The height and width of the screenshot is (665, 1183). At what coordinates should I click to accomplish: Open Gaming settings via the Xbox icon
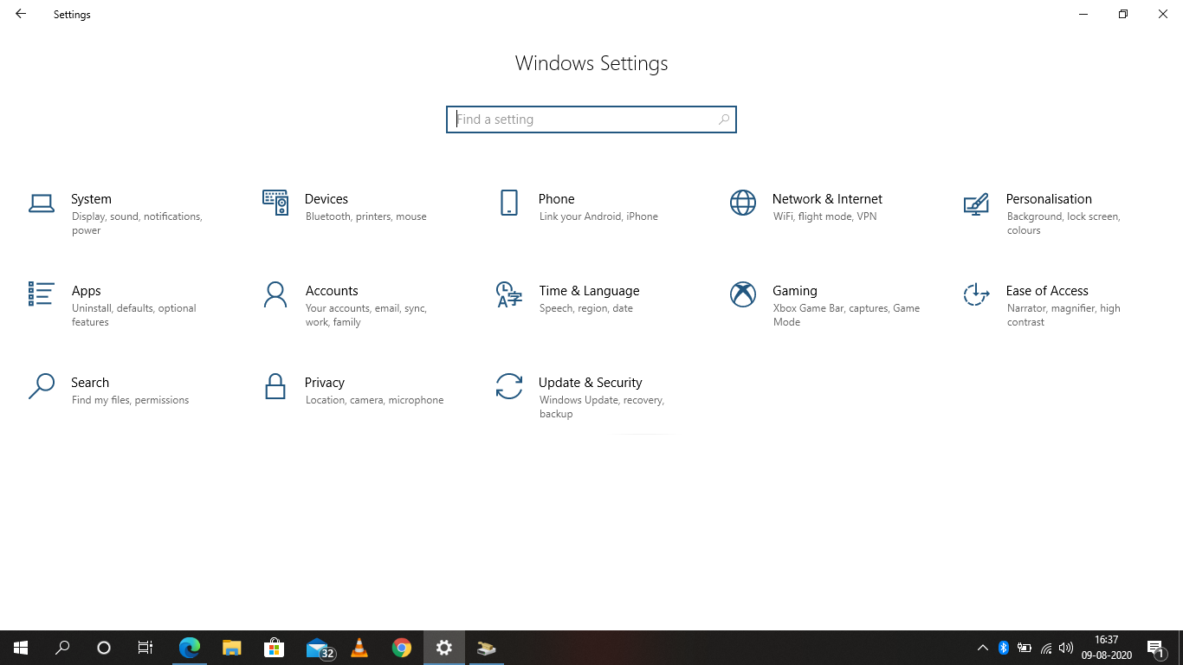click(x=743, y=294)
